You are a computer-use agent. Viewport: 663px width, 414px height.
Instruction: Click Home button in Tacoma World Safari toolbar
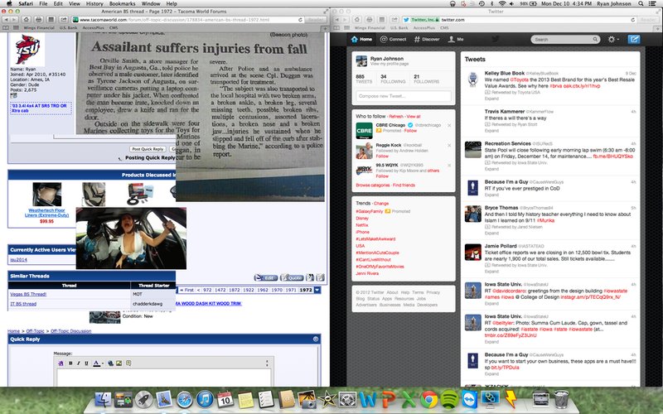(27, 19)
